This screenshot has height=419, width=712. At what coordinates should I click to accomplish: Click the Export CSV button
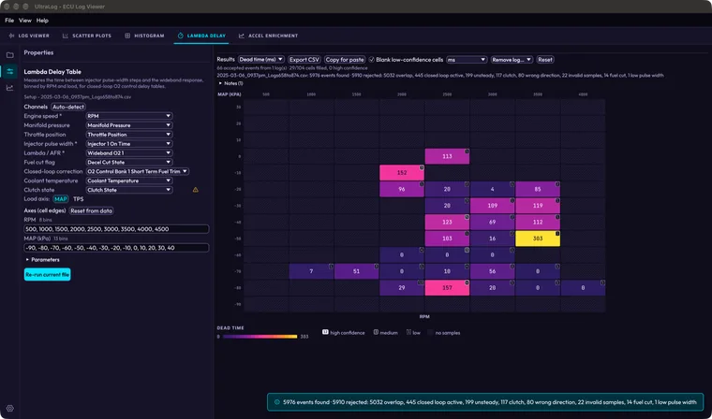tap(304, 60)
